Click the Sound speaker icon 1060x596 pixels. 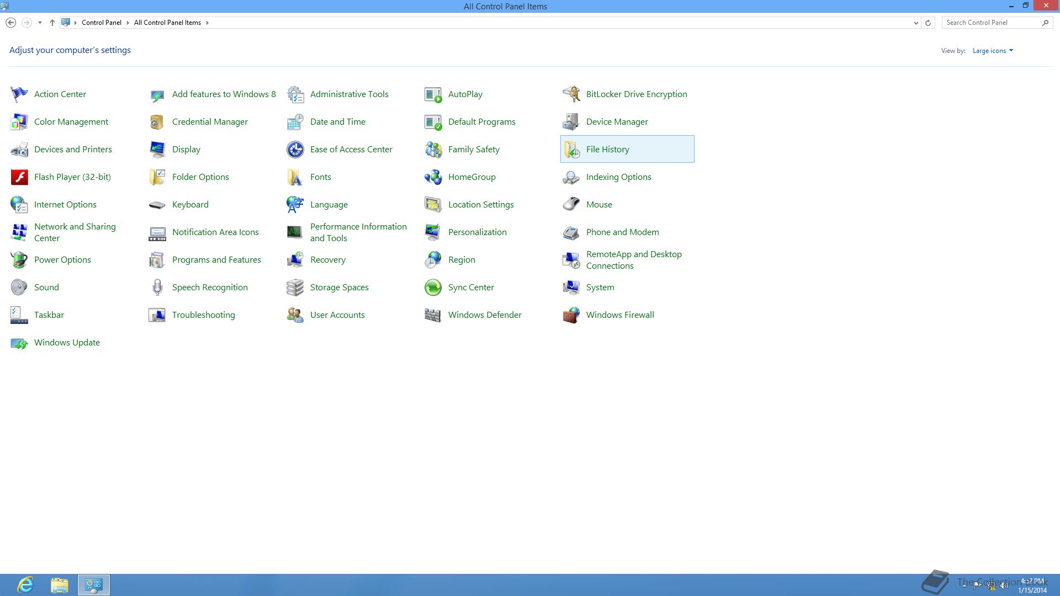pos(19,288)
